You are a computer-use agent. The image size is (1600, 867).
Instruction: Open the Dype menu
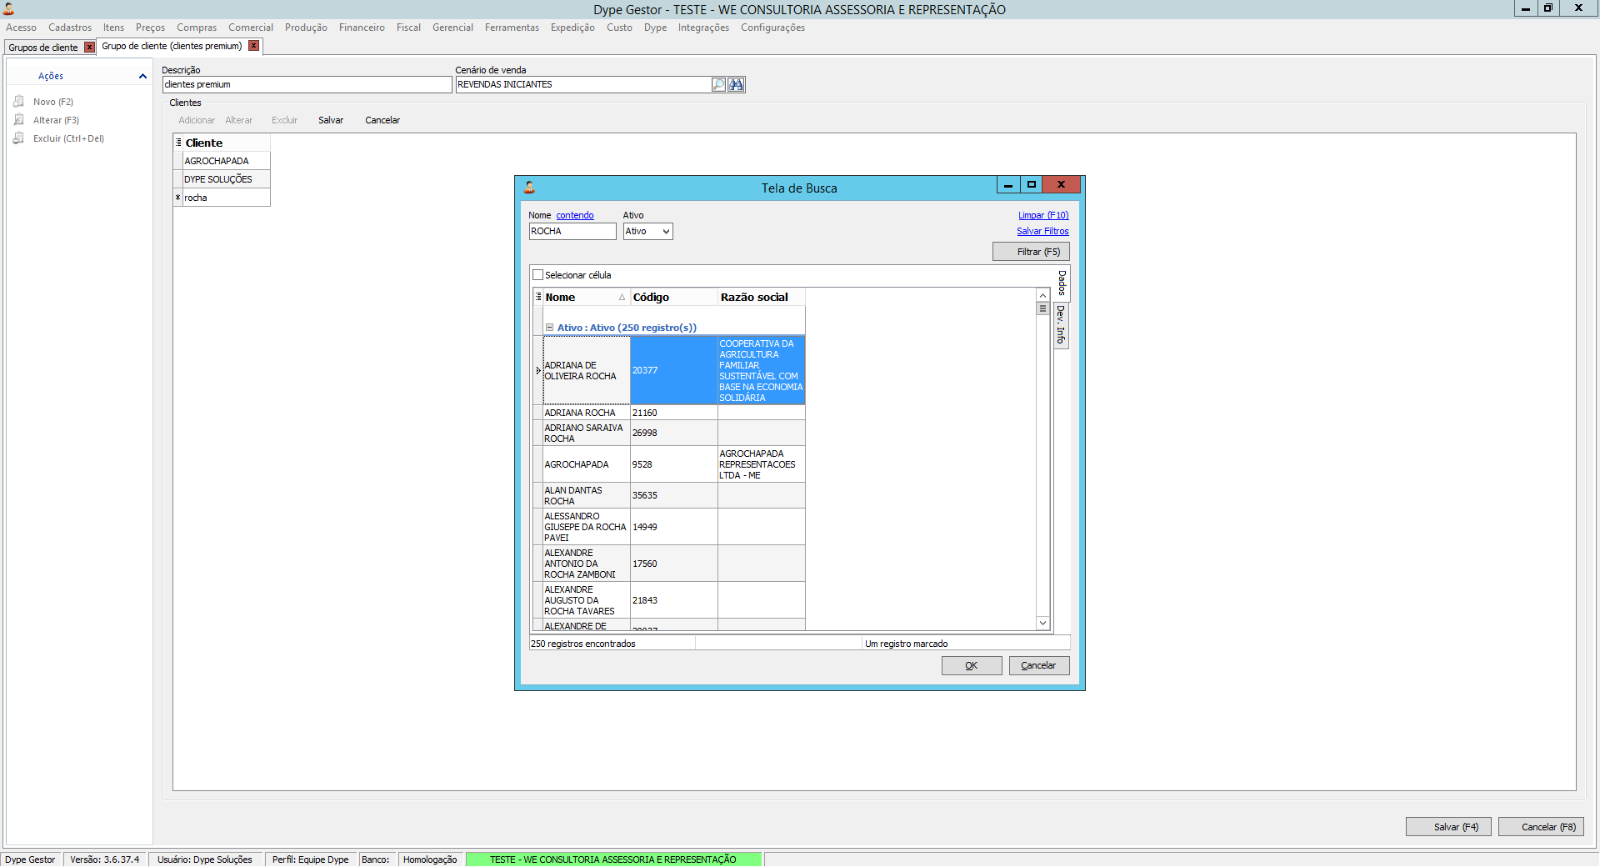click(x=655, y=28)
